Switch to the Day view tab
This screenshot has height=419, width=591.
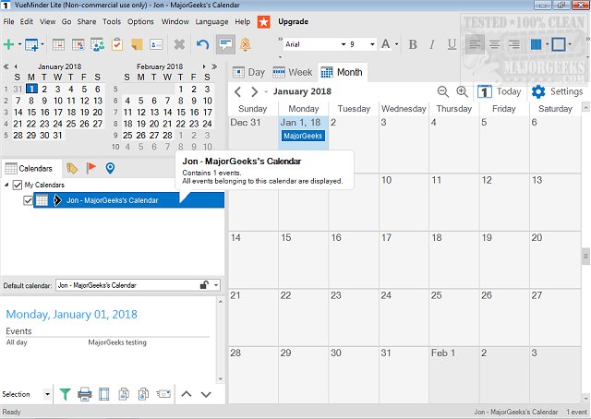tap(249, 72)
